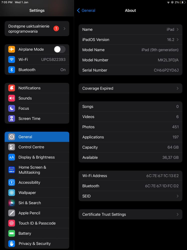The image size is (187, 250).
Task: Tap the General gear icon
Action: 12,137
